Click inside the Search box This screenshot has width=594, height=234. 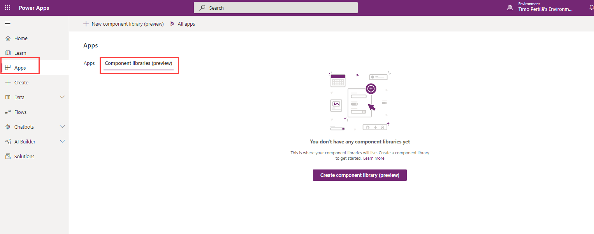coord(276,8)
